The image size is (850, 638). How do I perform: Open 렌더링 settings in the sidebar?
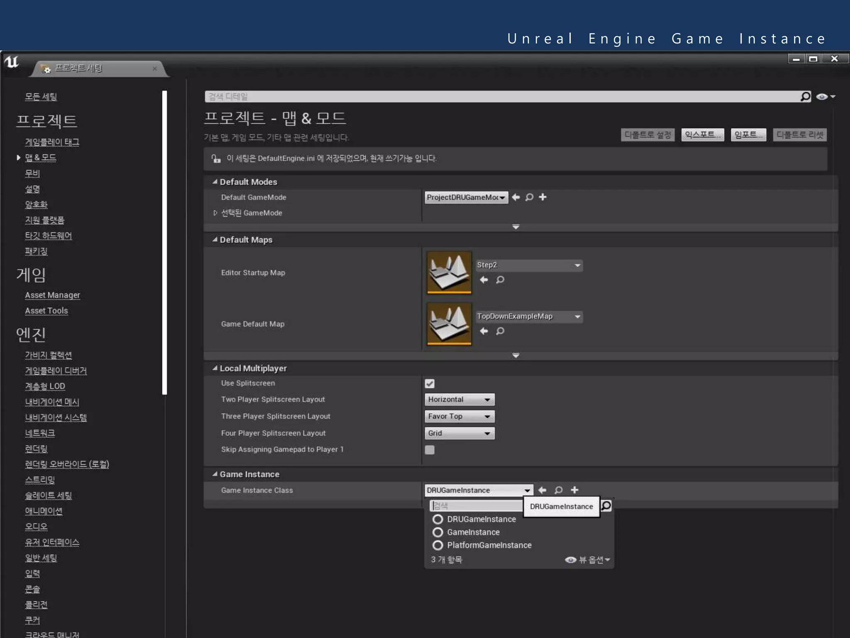click(x=36, y=449)
